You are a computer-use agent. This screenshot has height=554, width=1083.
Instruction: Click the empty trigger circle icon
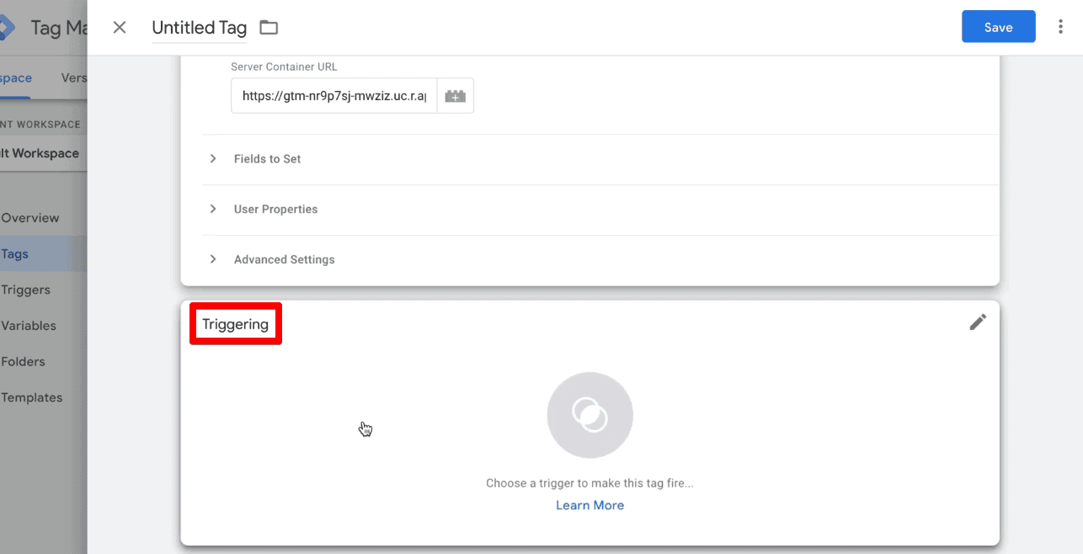tap(590, 415)
